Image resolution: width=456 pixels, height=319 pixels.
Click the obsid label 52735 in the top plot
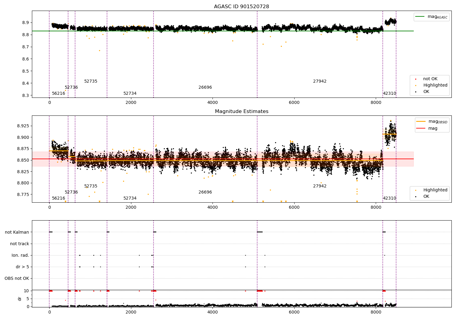coord(91,81)
